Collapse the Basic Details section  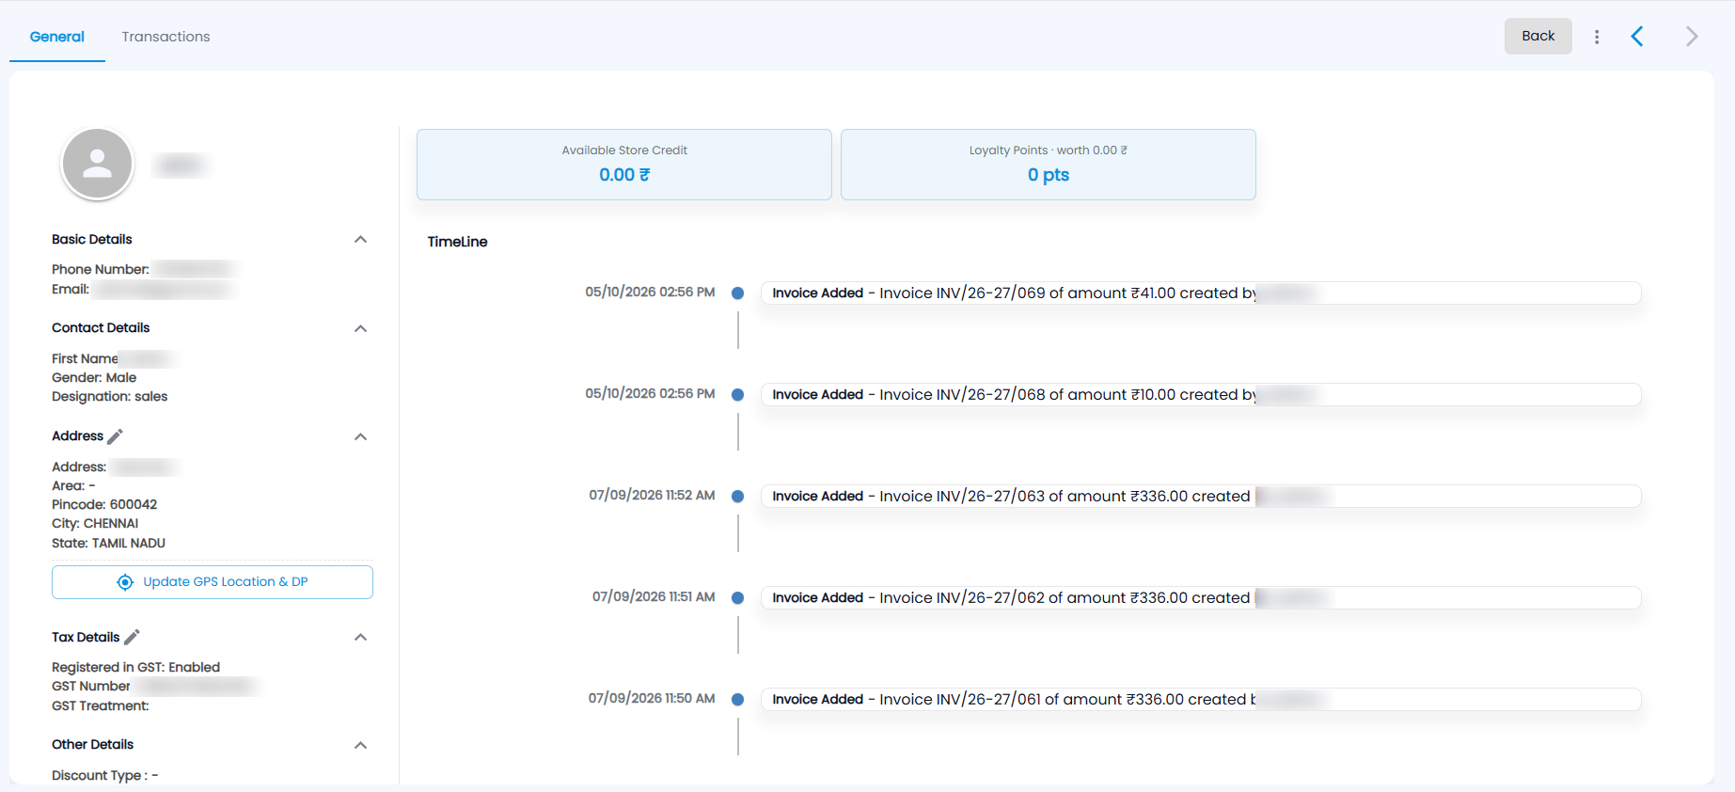tap(360, 240)
